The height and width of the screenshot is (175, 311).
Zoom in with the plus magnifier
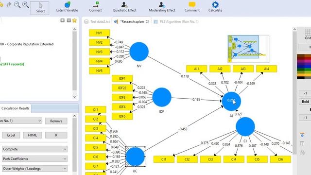(25, 4)
